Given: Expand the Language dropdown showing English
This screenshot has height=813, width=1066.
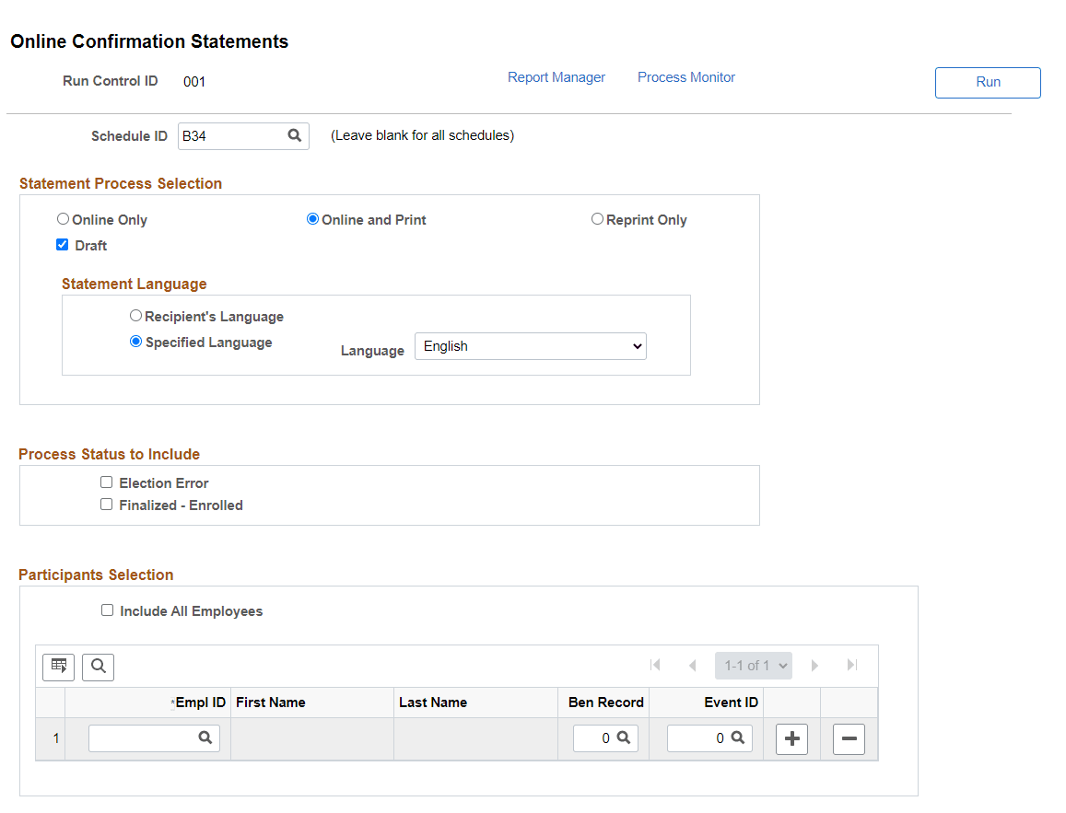Looking at the screenshot, I should pyautogui.click(x=530, y=346).
